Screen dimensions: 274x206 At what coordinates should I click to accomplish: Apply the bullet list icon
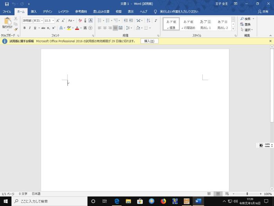[x=99, y=20]
